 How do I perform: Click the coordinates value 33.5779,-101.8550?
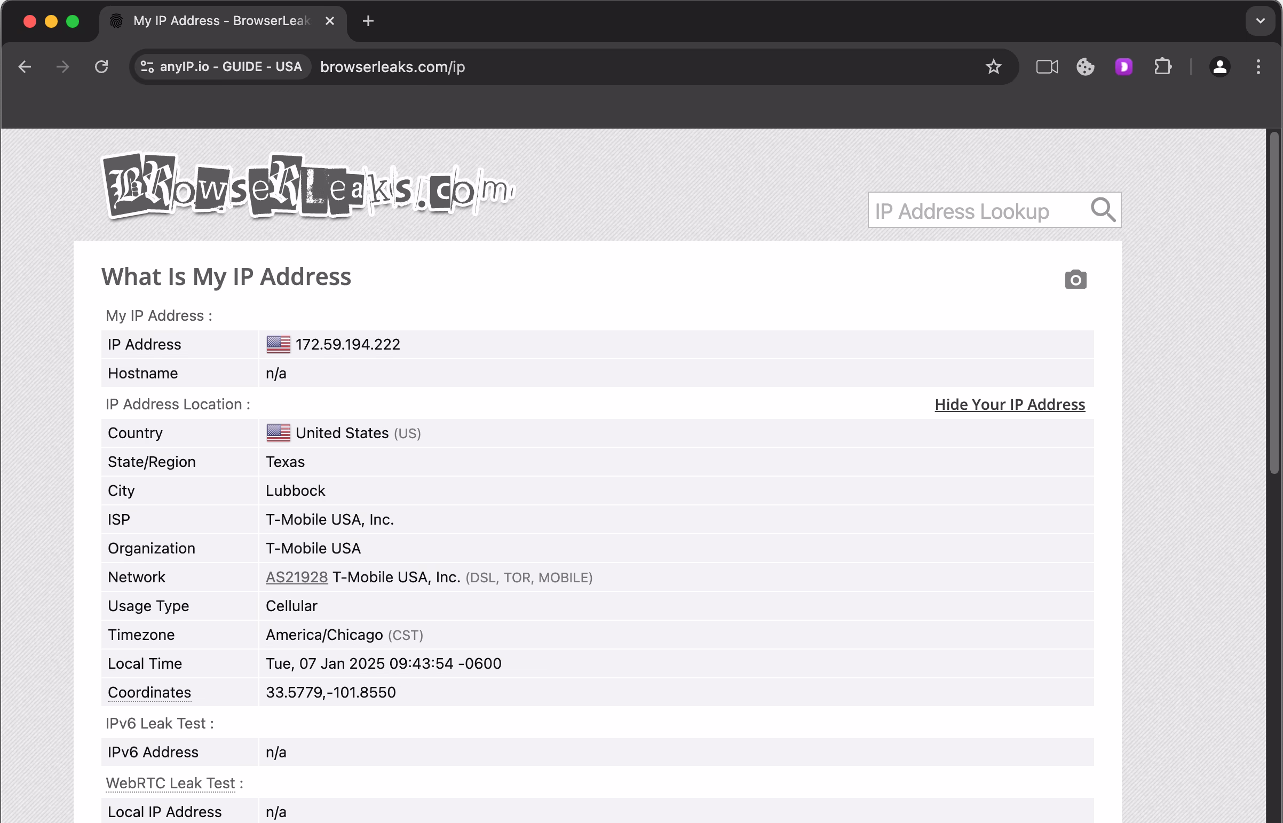[331, 693]
